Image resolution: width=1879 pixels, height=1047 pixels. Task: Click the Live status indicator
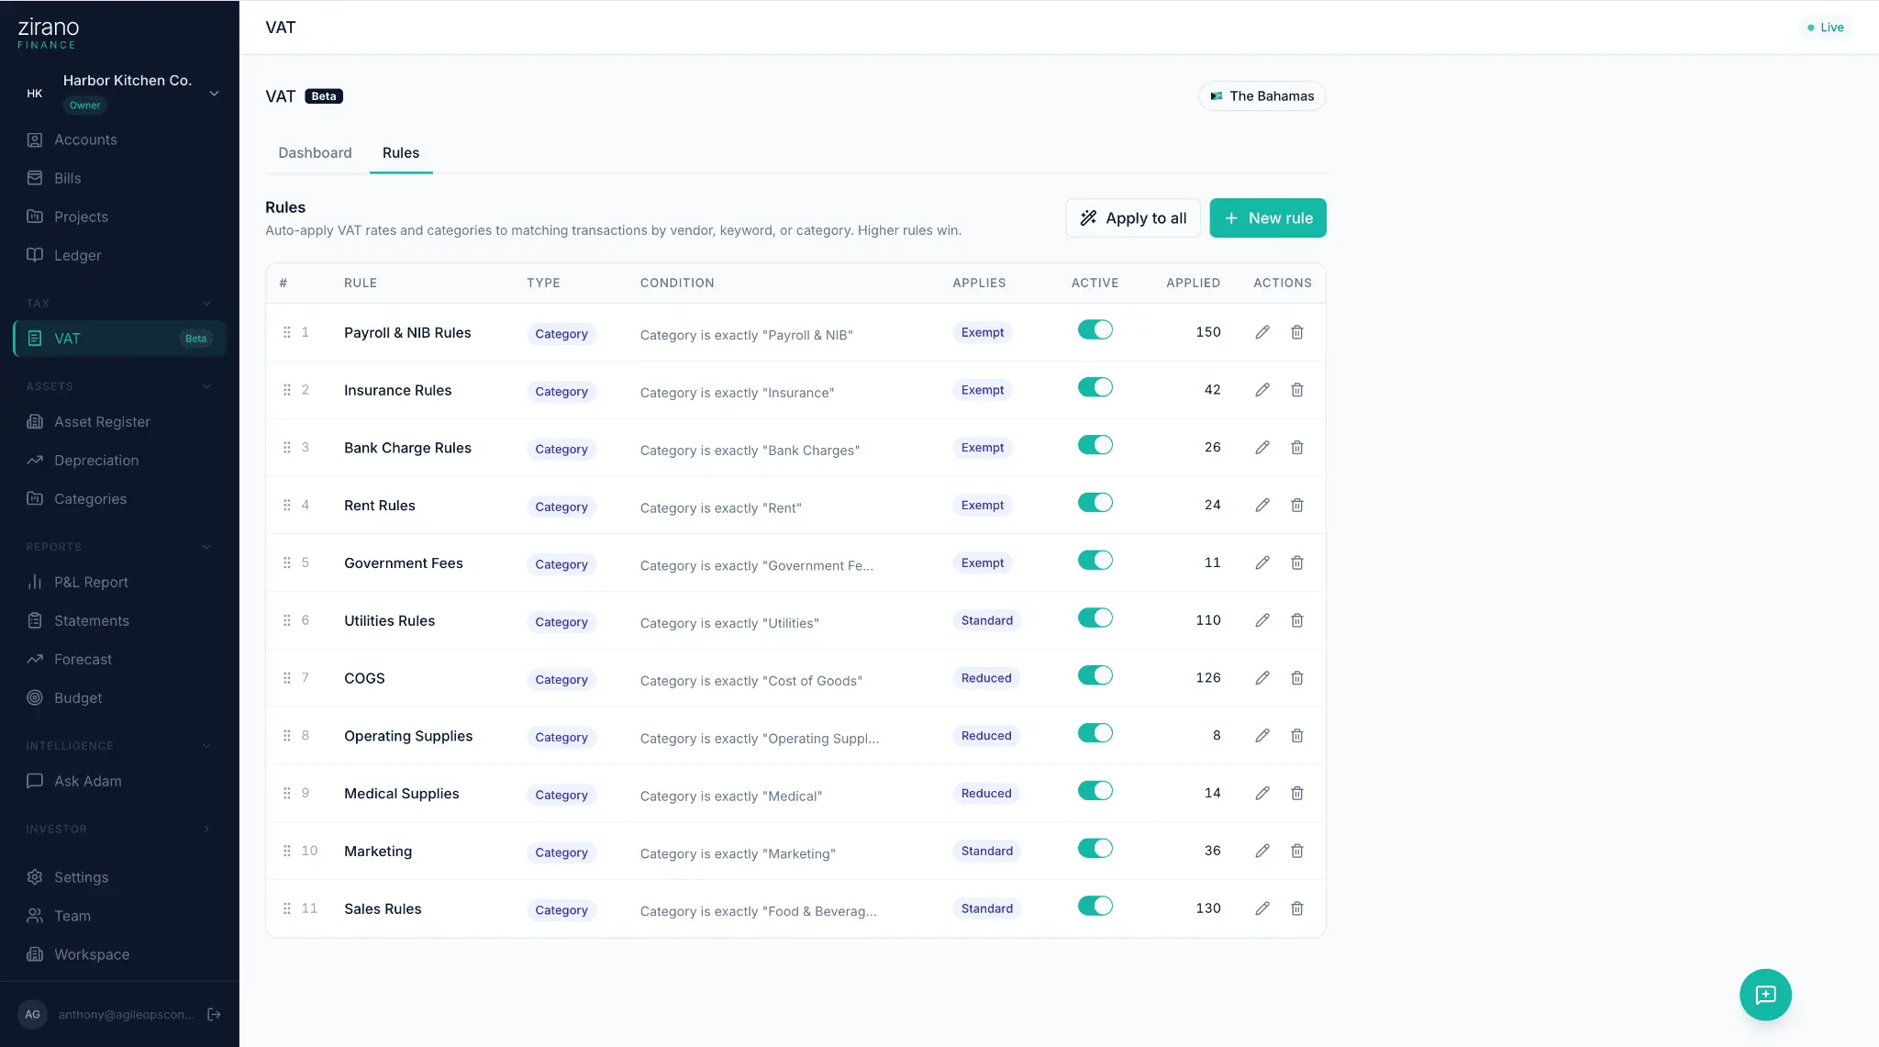(1825, 28)
